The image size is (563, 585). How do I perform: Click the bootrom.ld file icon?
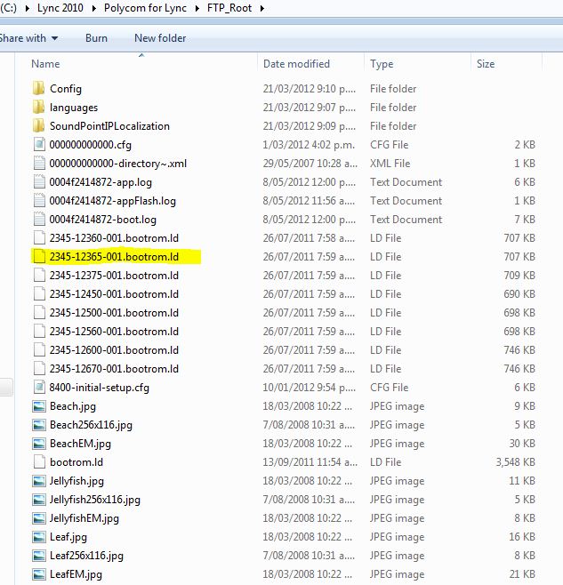tap(38, 462)
